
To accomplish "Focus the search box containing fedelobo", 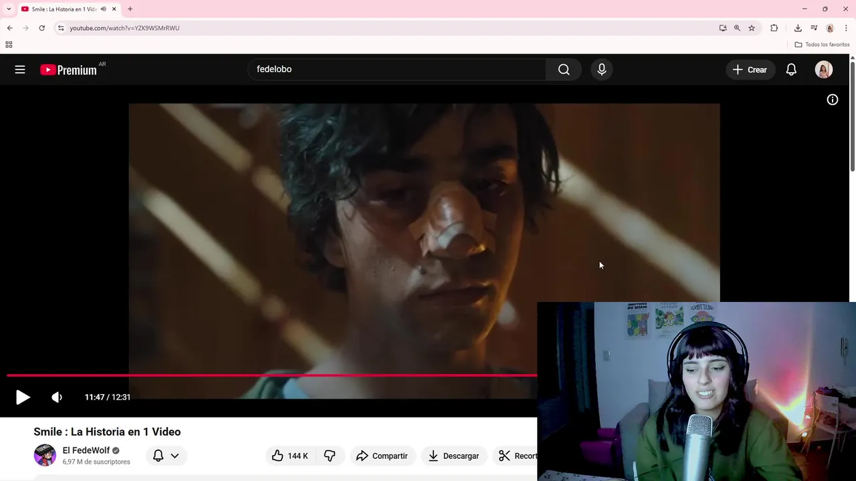I will 397,69.
